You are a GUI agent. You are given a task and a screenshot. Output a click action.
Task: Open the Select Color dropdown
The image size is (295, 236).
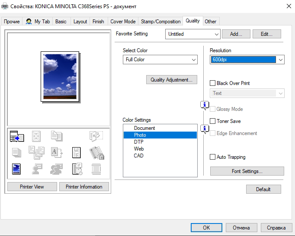[160, 60]
